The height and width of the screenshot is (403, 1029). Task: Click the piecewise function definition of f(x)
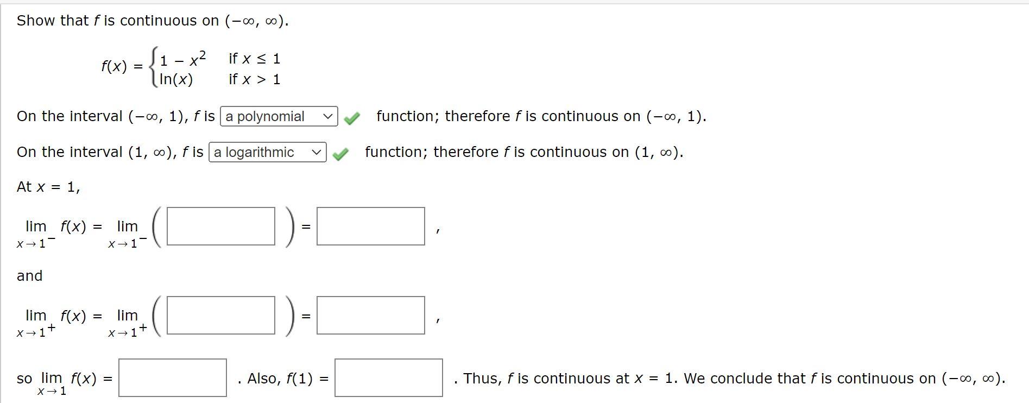(193, 68)
